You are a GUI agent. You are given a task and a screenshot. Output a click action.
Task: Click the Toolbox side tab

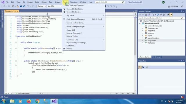2,25
